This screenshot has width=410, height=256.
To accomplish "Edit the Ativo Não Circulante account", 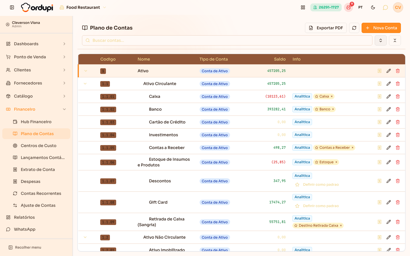I will (389, 237).
